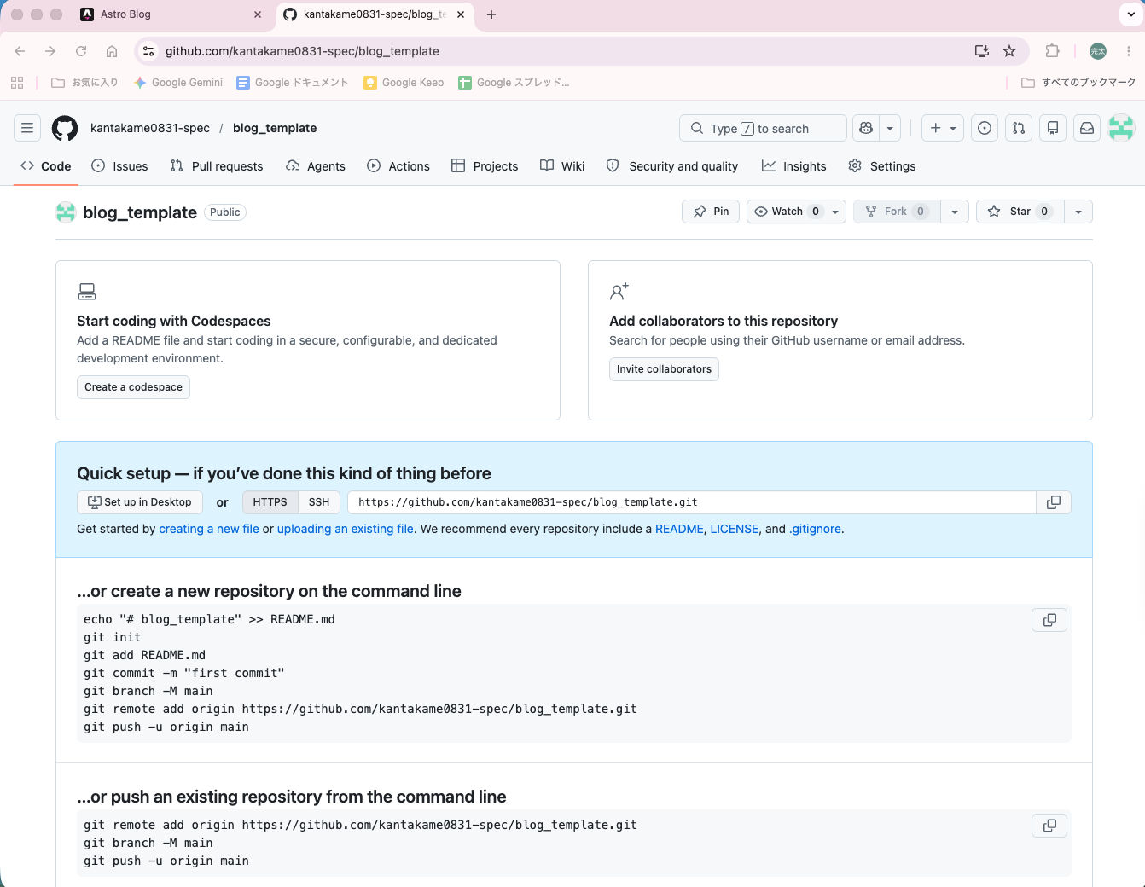1145x887 pixels.
Task: Open the お気に入り bookmarks folder
Action: [84, 83]
